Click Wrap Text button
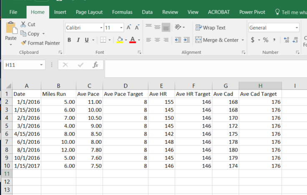 [x=211, y=27]
